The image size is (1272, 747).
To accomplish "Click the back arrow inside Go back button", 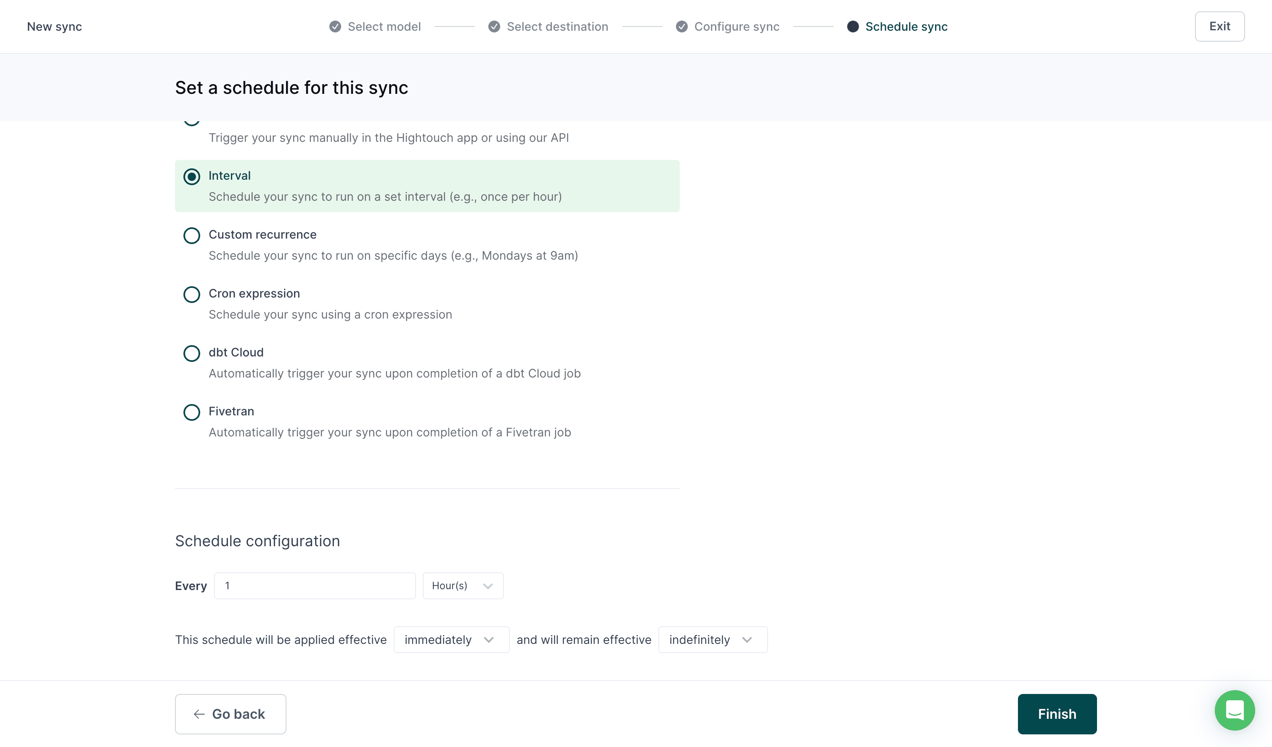I will coord(199,714).
